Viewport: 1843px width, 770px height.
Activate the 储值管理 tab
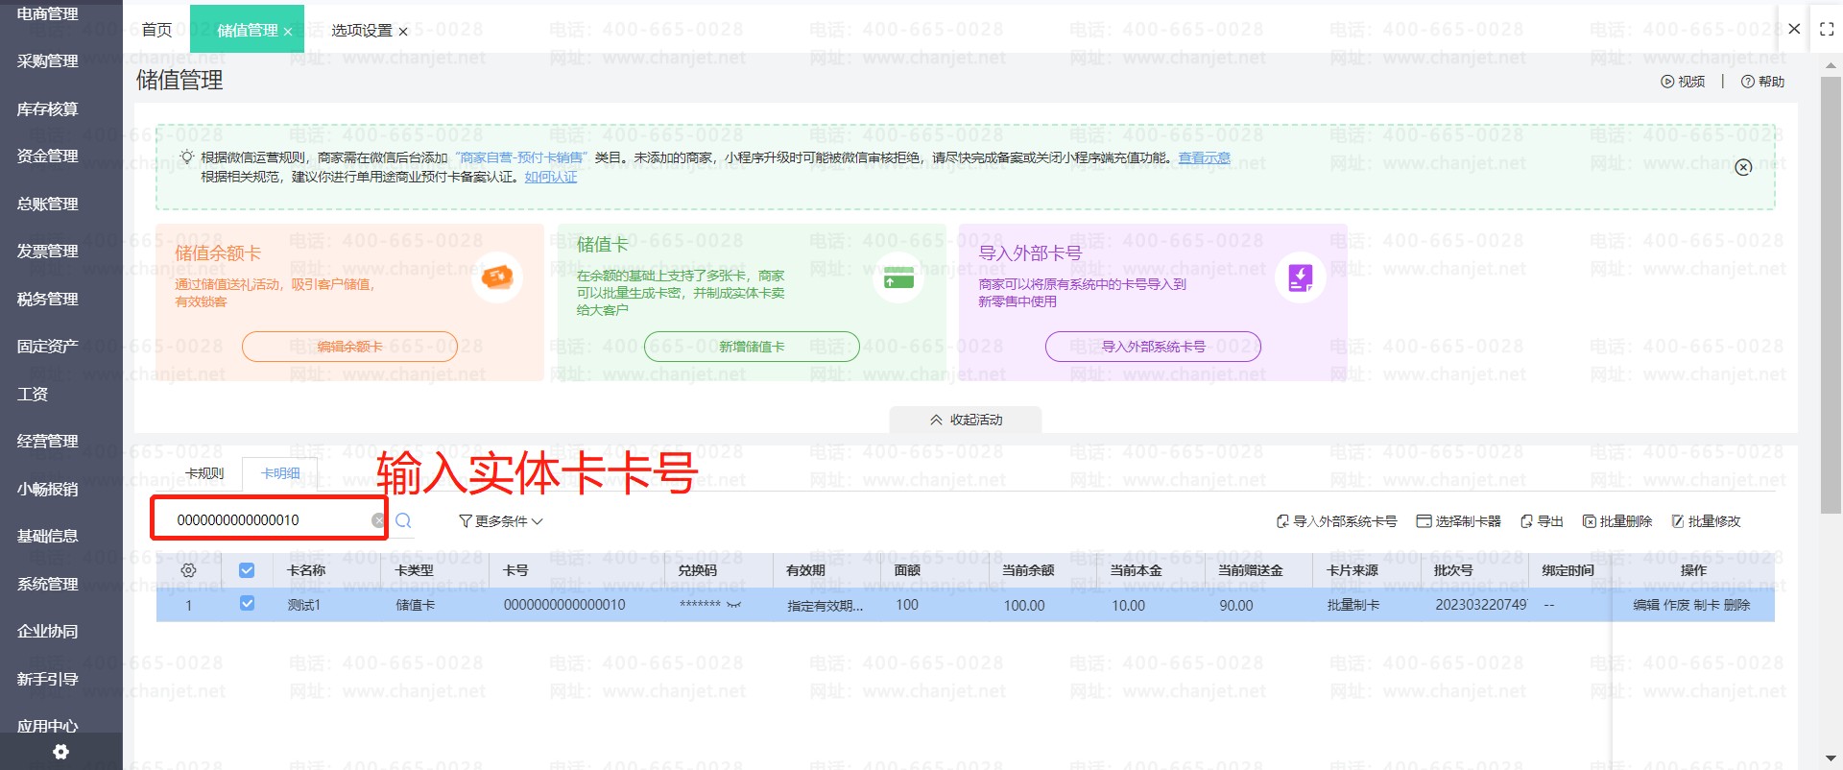(x=248, y=31)
